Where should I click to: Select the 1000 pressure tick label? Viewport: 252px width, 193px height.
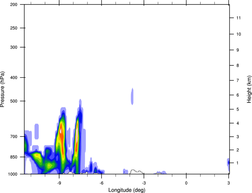point(12,174)
